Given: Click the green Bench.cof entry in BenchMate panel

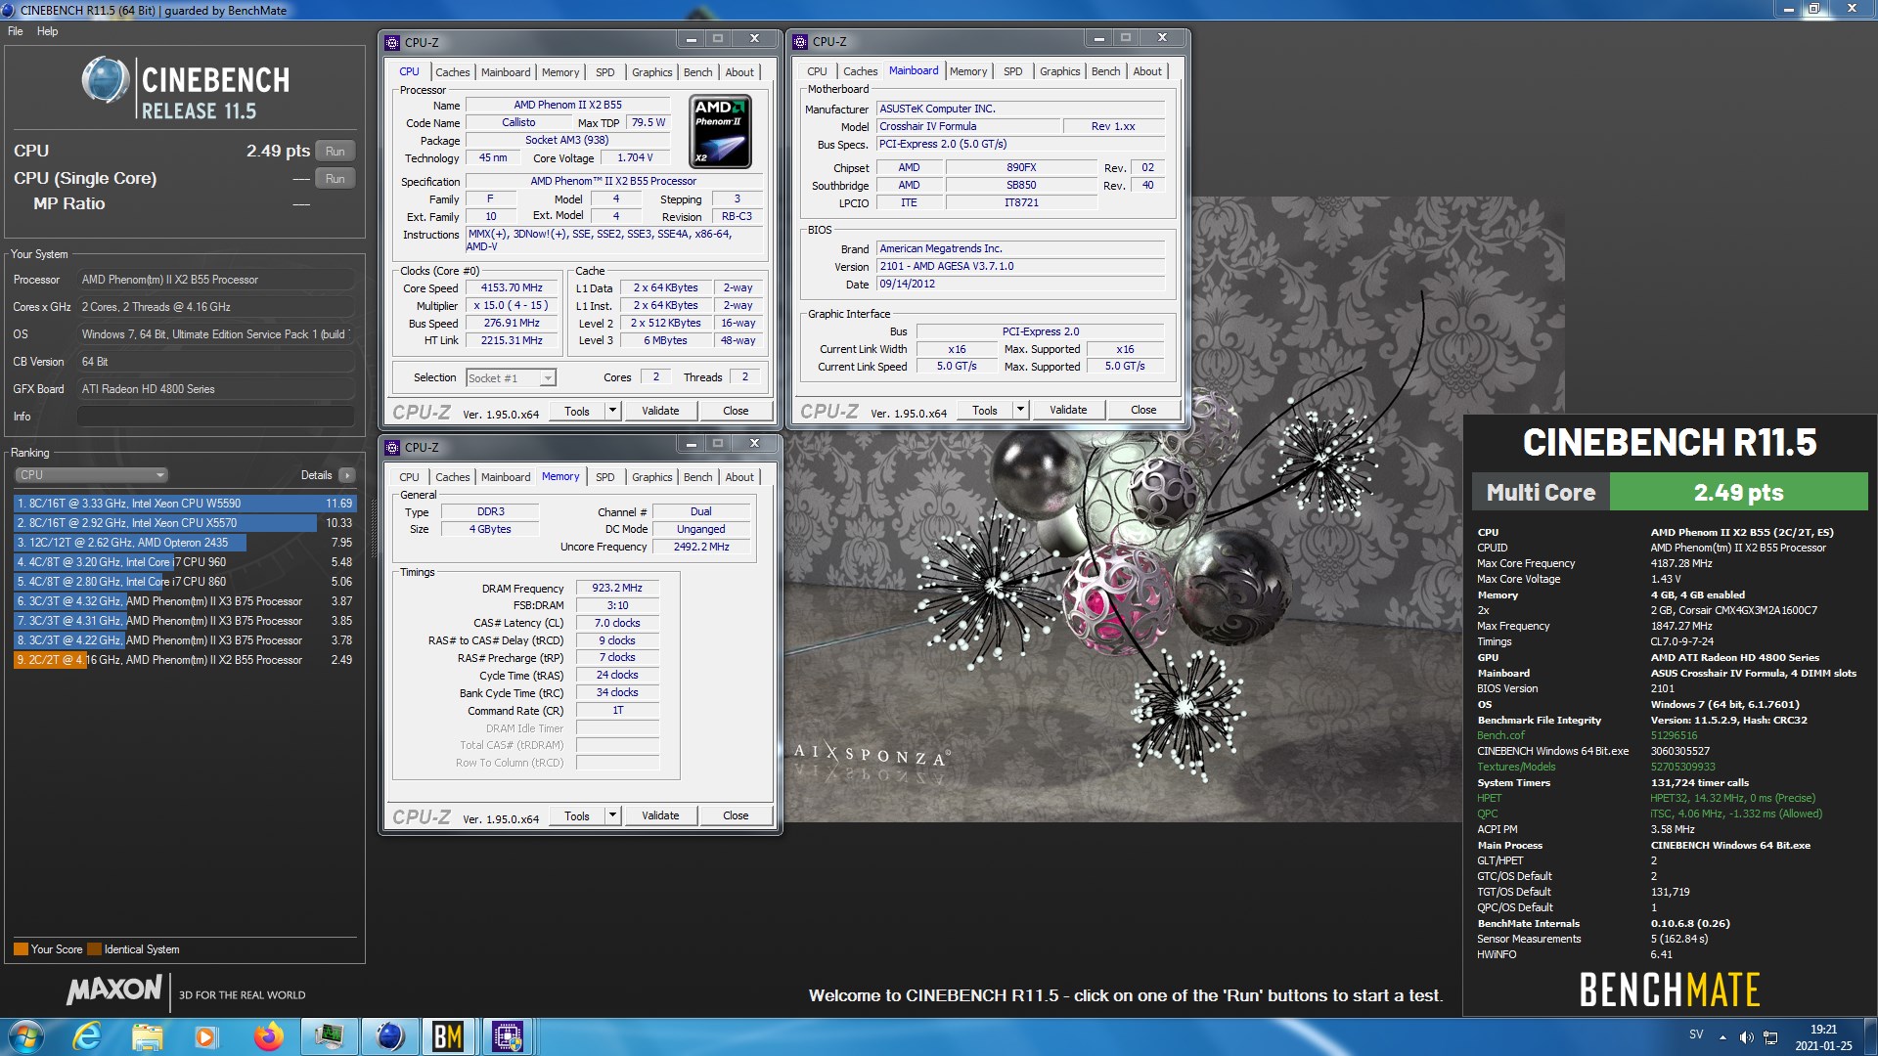Looking at the screenshot, I should point(1500,735).
